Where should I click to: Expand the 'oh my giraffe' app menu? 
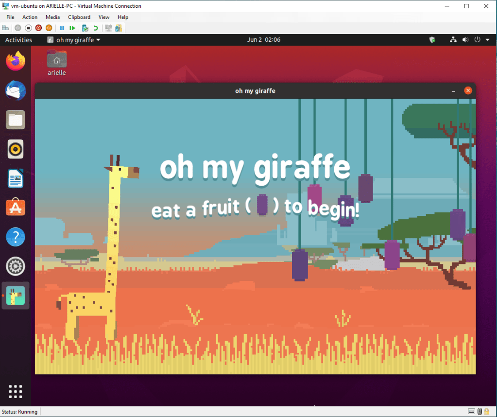(74, 40)
